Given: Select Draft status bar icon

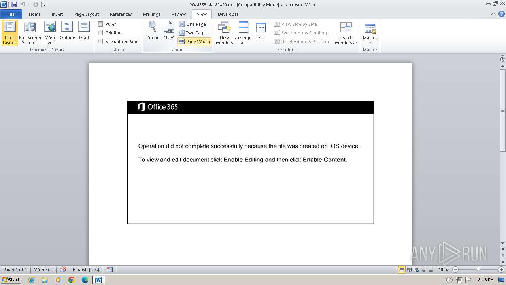Looking at the screenshot, I should 430,270.
